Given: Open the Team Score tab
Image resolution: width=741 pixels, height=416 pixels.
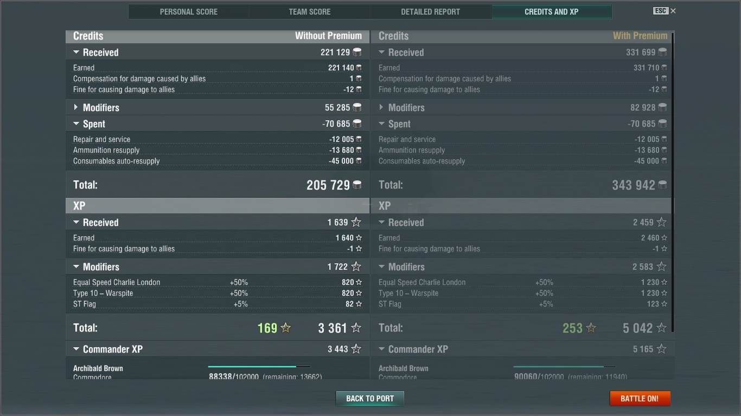Looking at the screenshot, I should (x=309, y=12).
